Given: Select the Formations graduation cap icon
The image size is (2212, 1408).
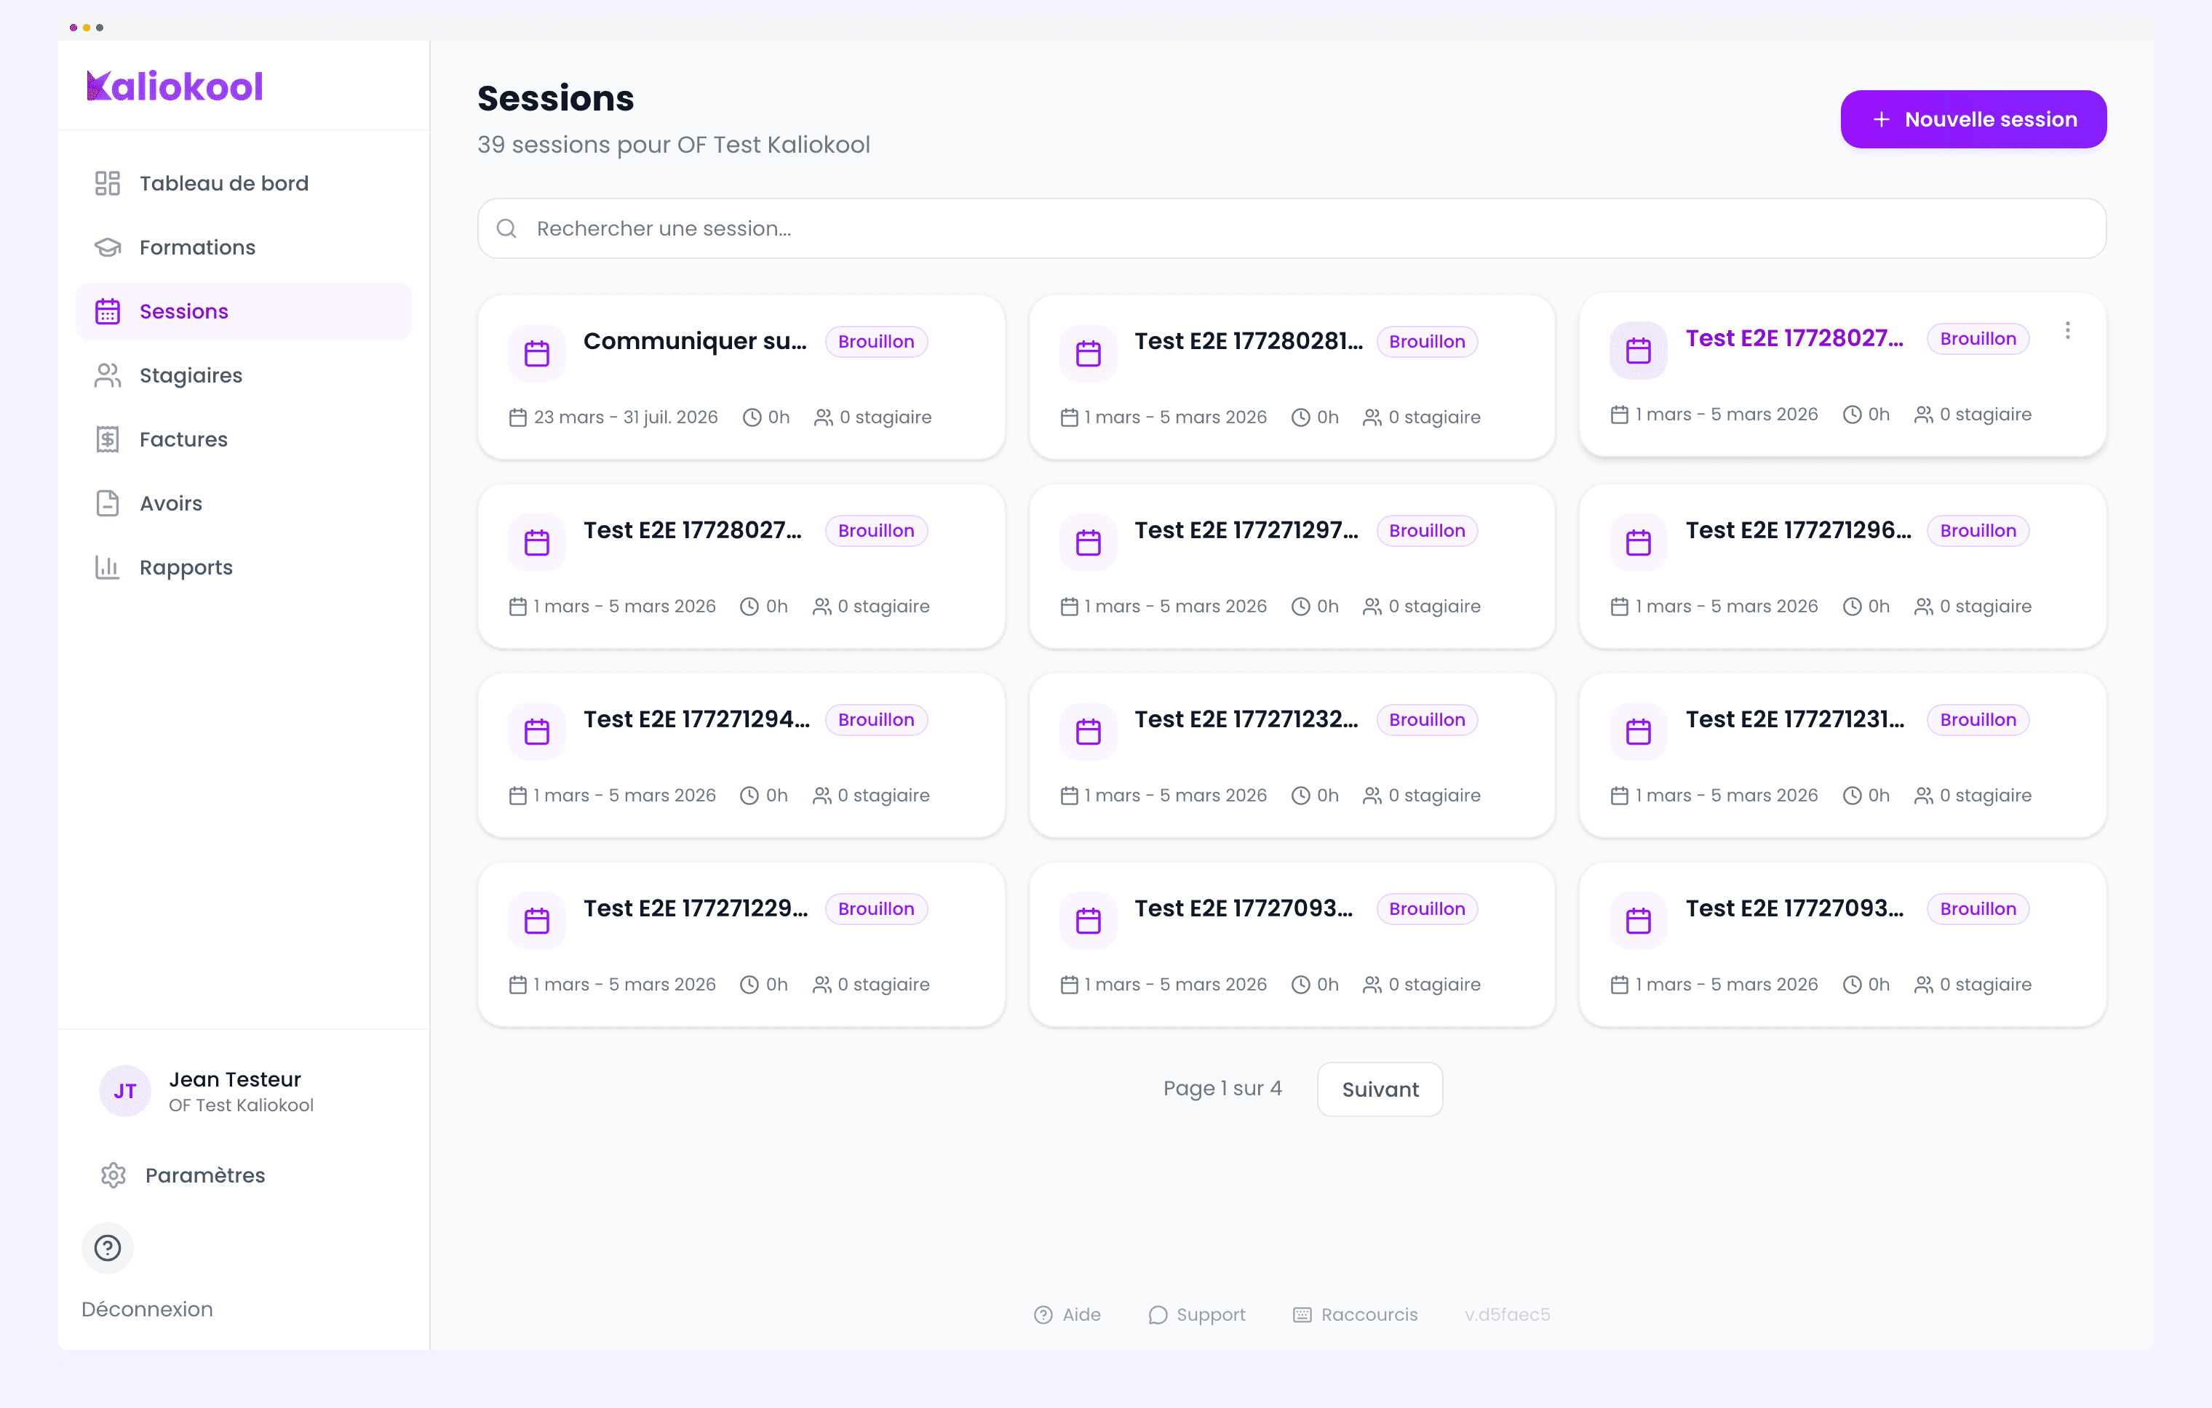Looking at the screenshot, I should pyautogui.click(x=108, y=247).
